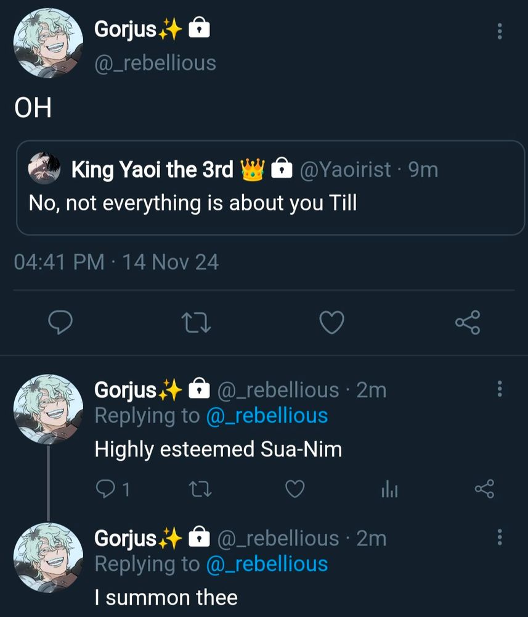Open Gorjus profile picture on main tweet
Viewport: 528px width, 617px height.
(x=48, y=43)
